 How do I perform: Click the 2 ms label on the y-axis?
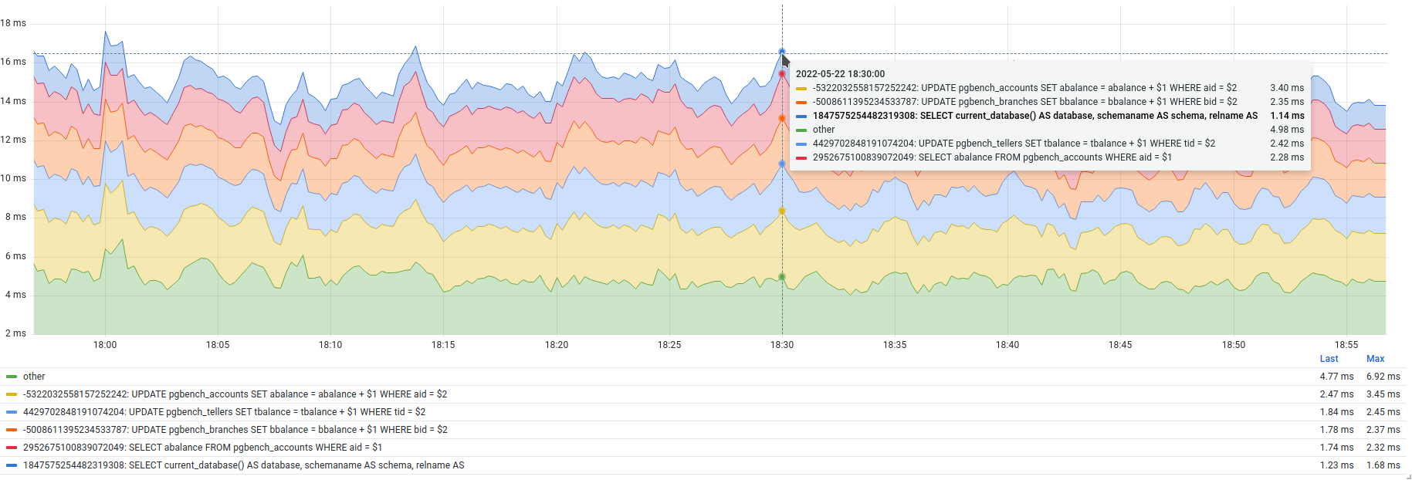pos(15,333)
